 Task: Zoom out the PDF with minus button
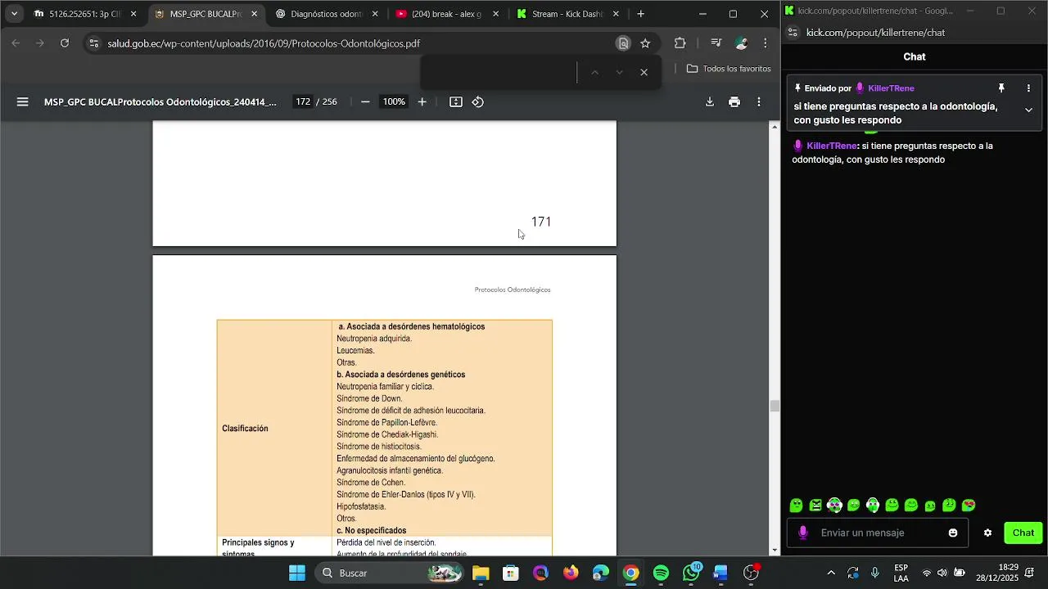pyautogui.click(x=365, y=101)
